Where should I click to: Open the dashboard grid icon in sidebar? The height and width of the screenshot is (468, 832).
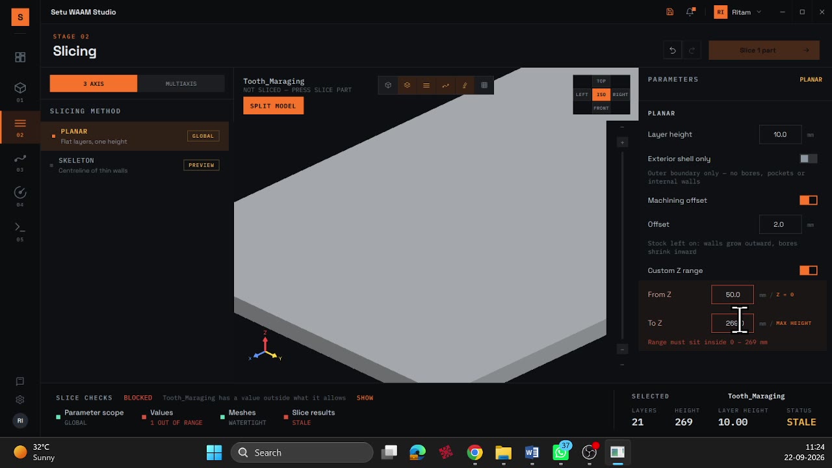coord(20,57)
